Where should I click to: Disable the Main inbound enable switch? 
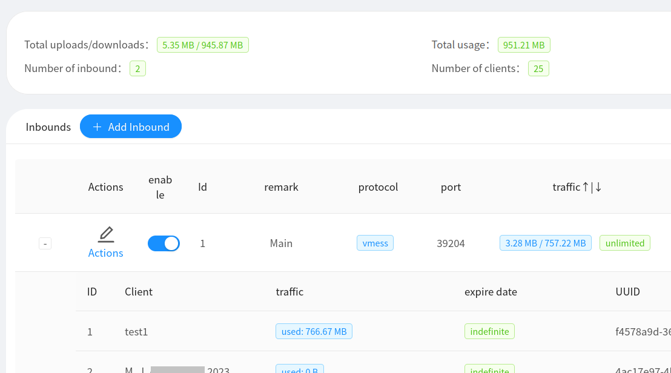pos(164,243)
